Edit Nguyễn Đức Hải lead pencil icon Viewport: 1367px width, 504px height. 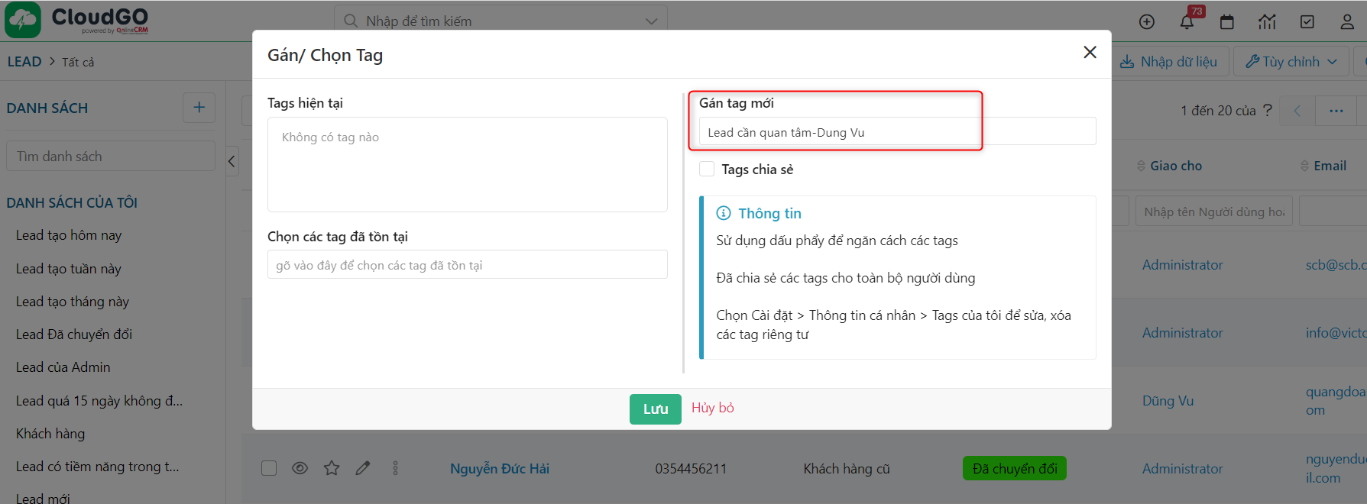(363, 468)
